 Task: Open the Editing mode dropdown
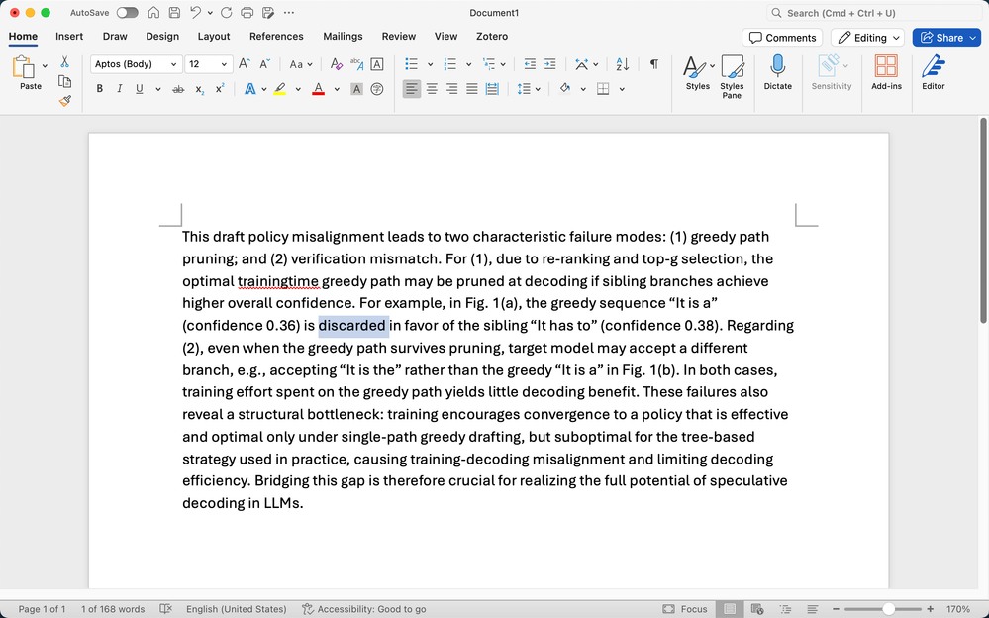[x=868, y=38]
